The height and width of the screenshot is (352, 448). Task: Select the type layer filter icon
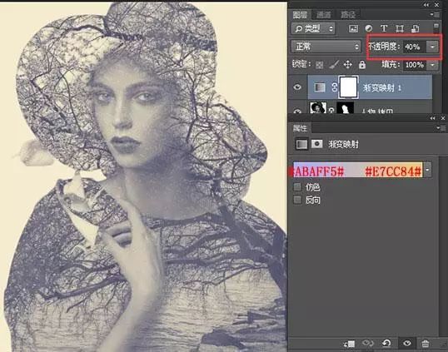tap(384, 28)
